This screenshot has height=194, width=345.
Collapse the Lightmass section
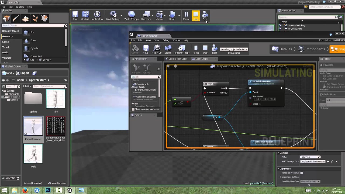pos(279,169)
